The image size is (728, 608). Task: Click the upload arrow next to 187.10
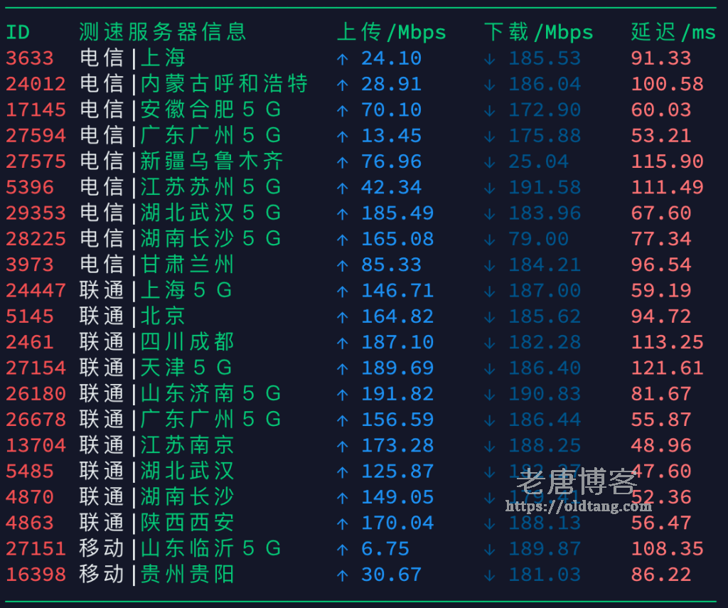pos(343,341)
